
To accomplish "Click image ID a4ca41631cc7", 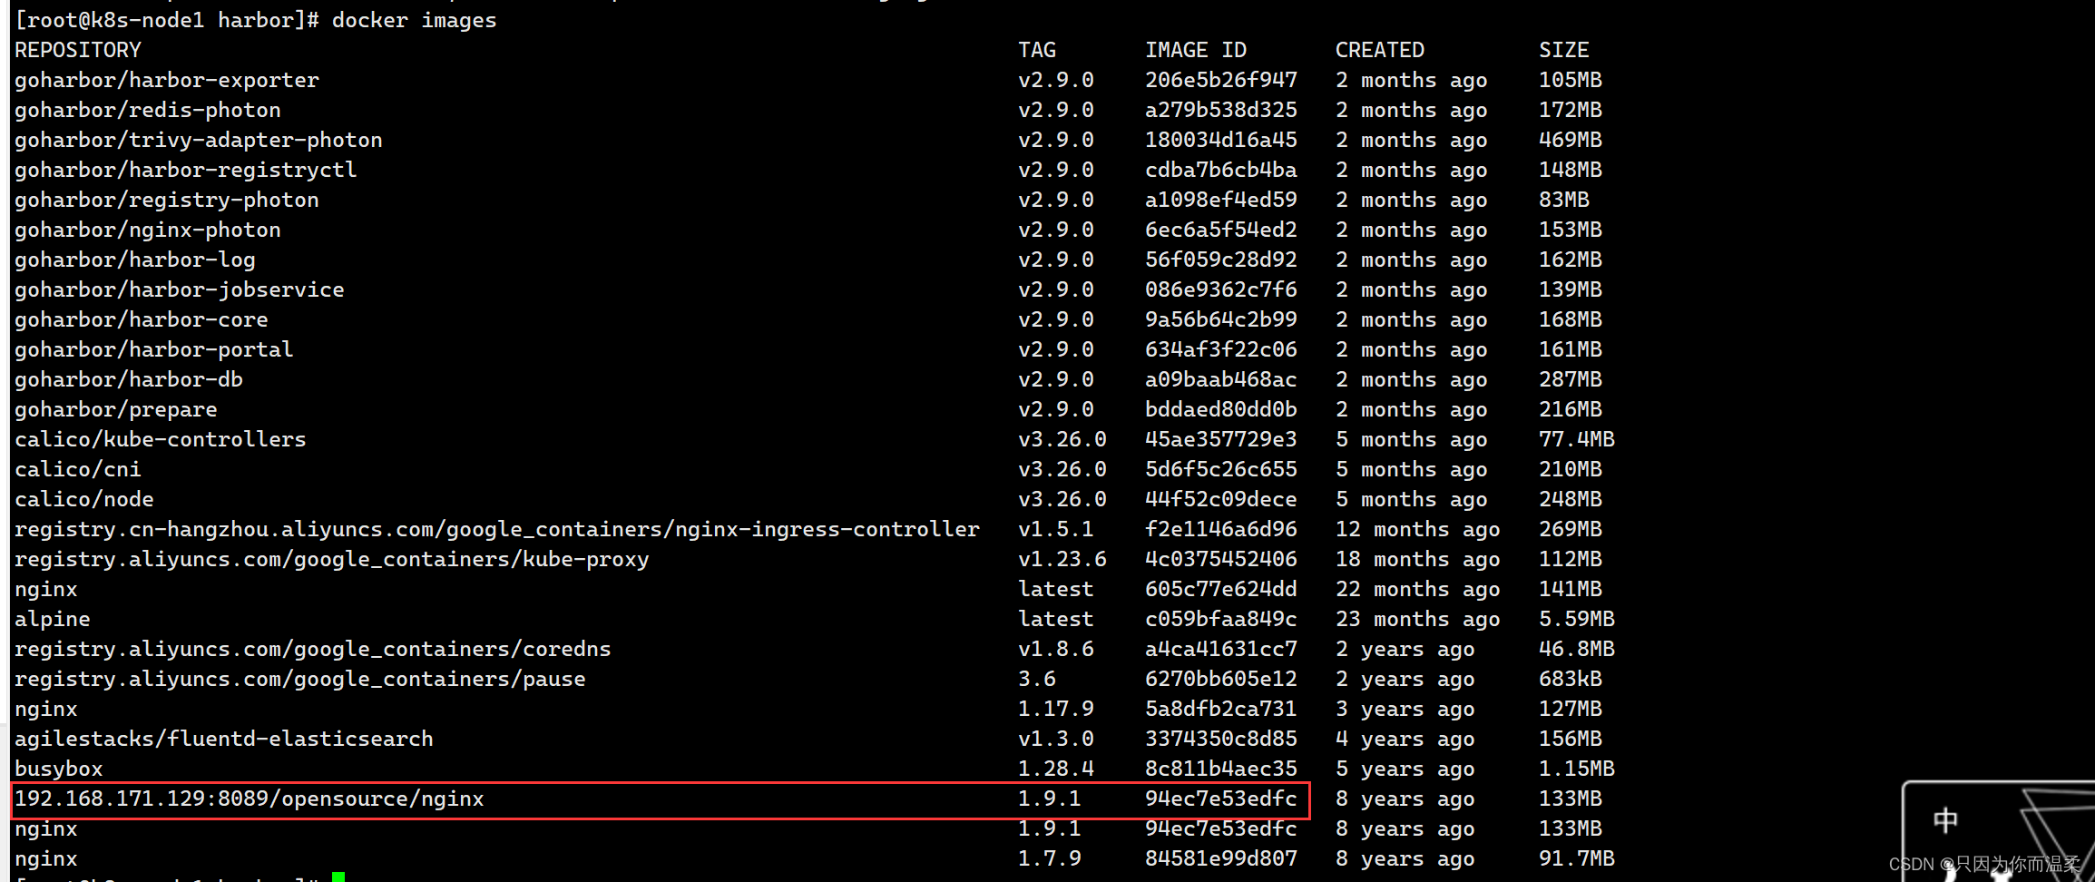I will coord(1221,649).
